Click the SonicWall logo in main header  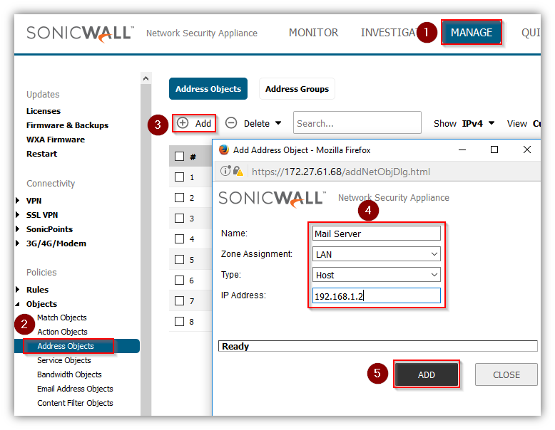point(81,34)
